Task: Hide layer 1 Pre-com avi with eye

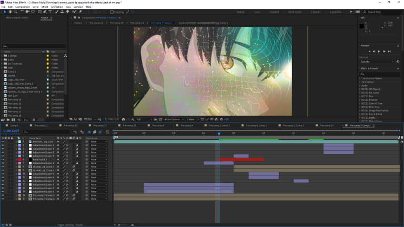Action: pyautogui.click(x=3, y=141)
